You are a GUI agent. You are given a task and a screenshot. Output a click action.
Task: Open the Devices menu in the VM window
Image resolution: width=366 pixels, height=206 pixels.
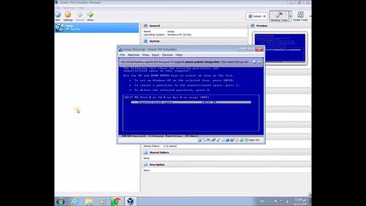[x=168, y=55]
